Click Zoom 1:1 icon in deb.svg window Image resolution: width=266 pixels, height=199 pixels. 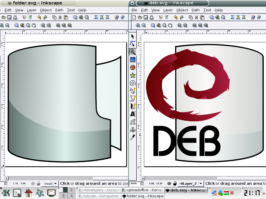pos(194,25)
